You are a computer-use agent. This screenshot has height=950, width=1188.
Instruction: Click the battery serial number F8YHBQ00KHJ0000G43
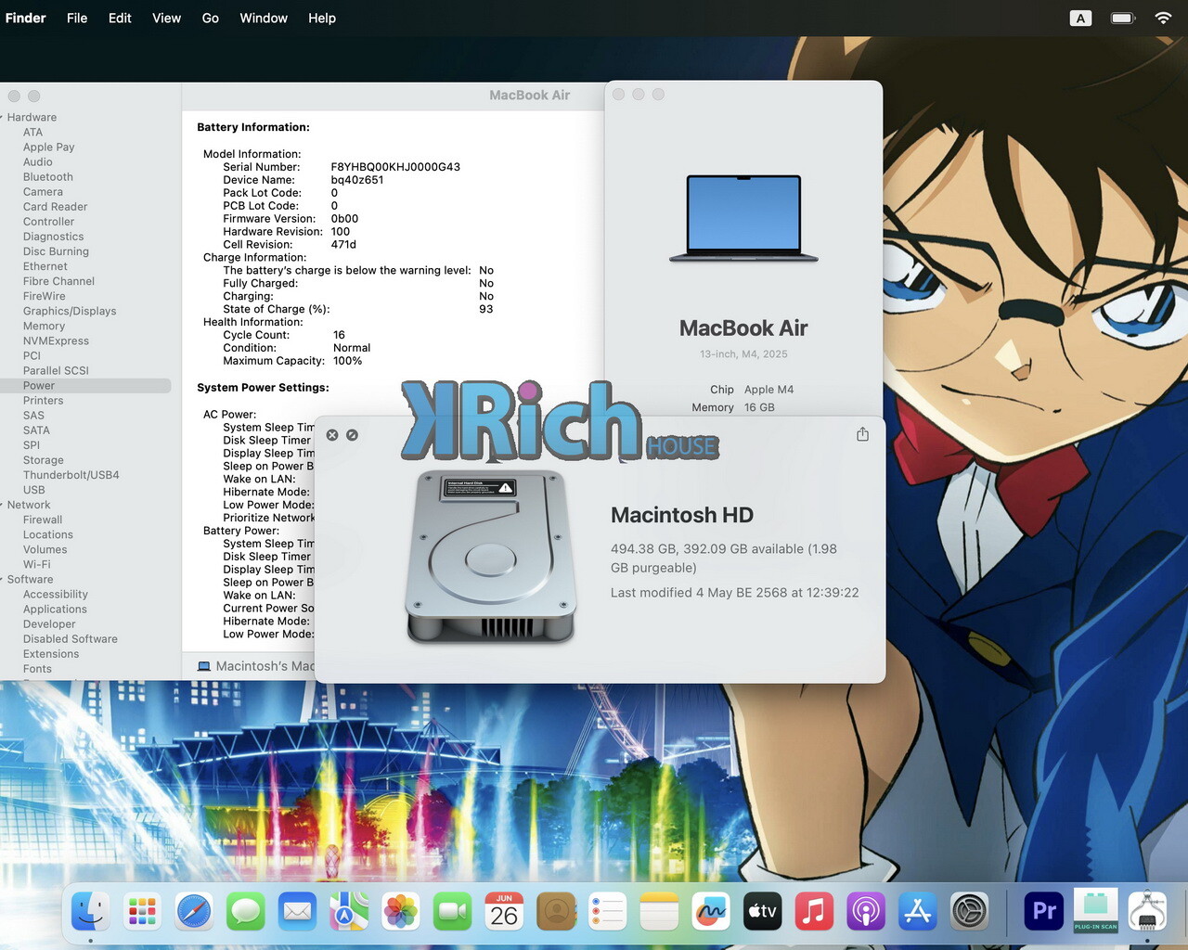click(395, 167)
